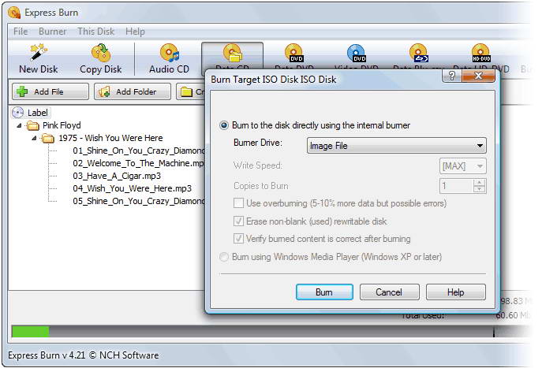Collapse the 1975 - Wish You Were Here node
The width and height of the screenshot is (557, 368).
(34, 138)
